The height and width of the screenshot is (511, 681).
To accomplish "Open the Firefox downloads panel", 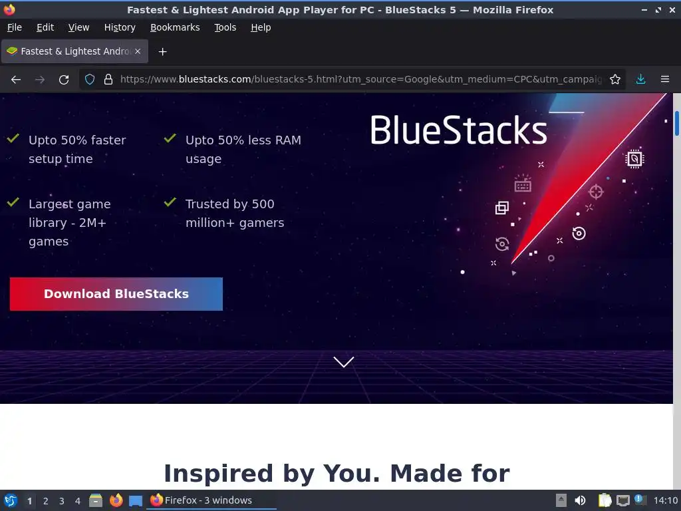I will [x=640, y=80].
